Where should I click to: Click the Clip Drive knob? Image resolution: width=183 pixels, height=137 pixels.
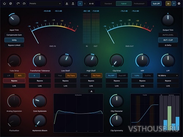click(x=117, y=61)
